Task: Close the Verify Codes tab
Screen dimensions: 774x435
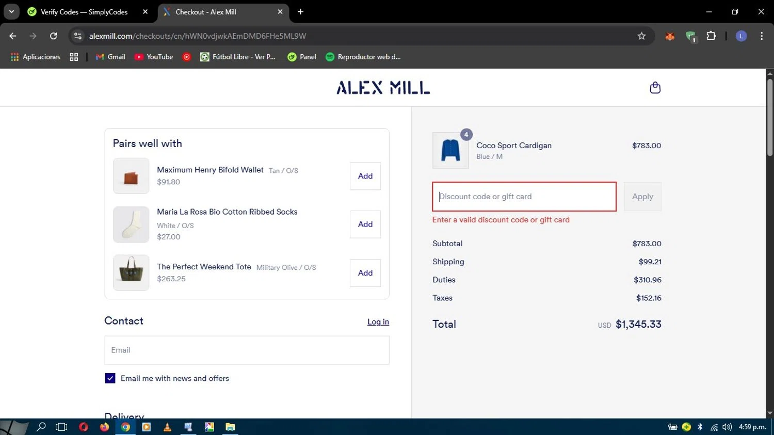Action: (x=145, y=11)
